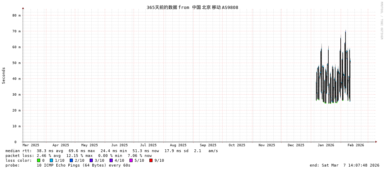
Task: Select the Mar 2025 x-axis label
Action: point(31,145)
